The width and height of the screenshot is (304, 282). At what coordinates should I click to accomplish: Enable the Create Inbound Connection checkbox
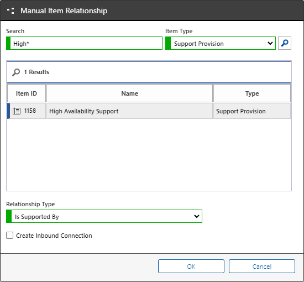(10, 235)
